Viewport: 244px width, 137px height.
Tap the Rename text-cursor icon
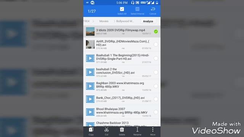[137, 129]
